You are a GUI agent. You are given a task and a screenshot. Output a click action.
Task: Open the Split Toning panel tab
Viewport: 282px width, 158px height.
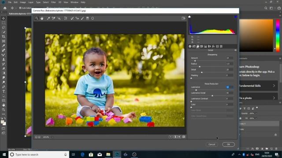pyautogui.click(x=206, y=47)
